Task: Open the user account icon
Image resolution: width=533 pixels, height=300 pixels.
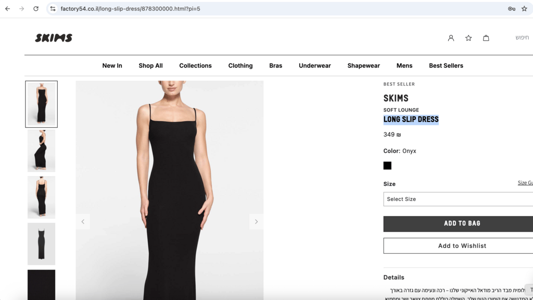Action: point(451,38)
